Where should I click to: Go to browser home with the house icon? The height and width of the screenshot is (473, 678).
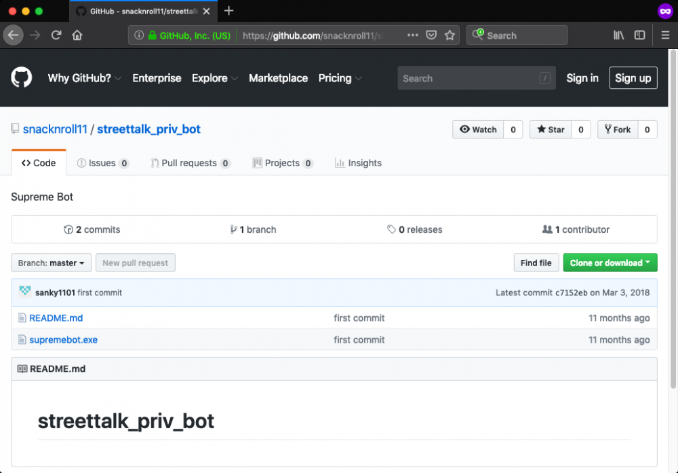point(77,35)
